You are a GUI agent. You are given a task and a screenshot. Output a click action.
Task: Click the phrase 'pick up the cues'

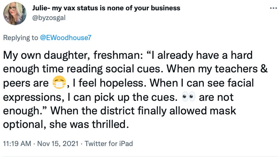[135, 97]
